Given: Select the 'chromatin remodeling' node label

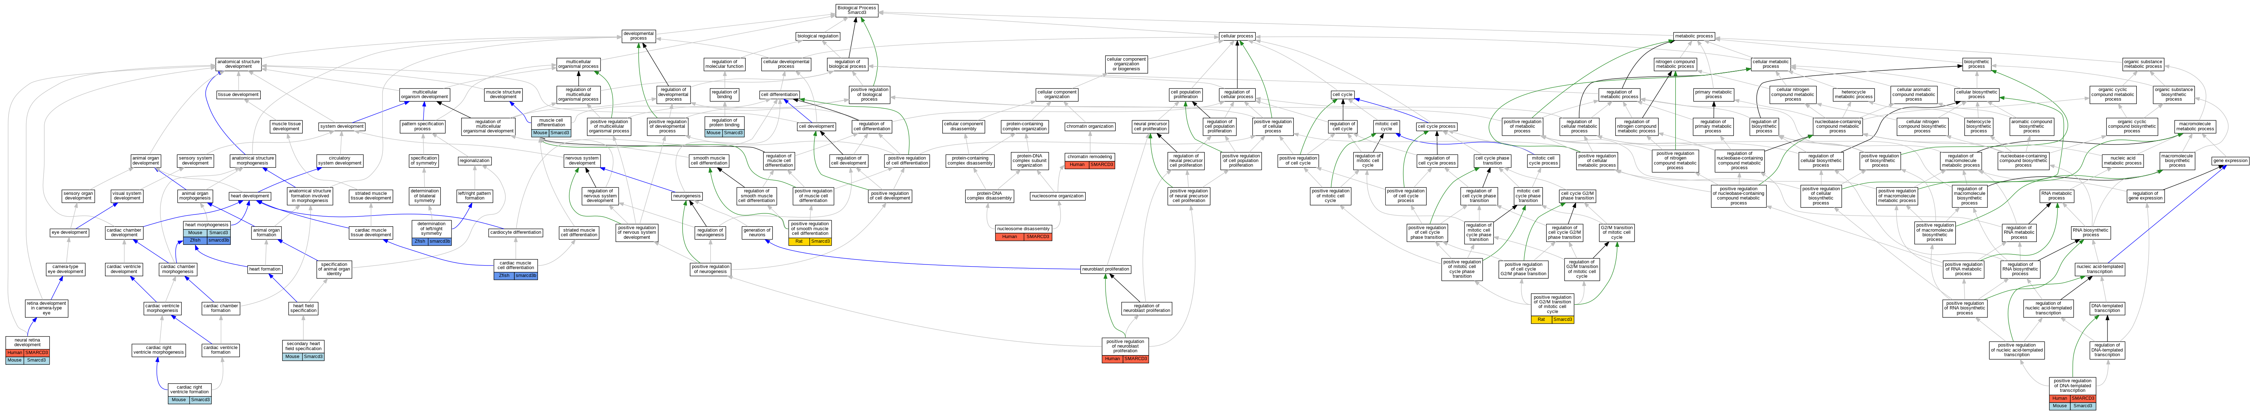Looking at the screenshot, I should click(x=1090, y=157).
